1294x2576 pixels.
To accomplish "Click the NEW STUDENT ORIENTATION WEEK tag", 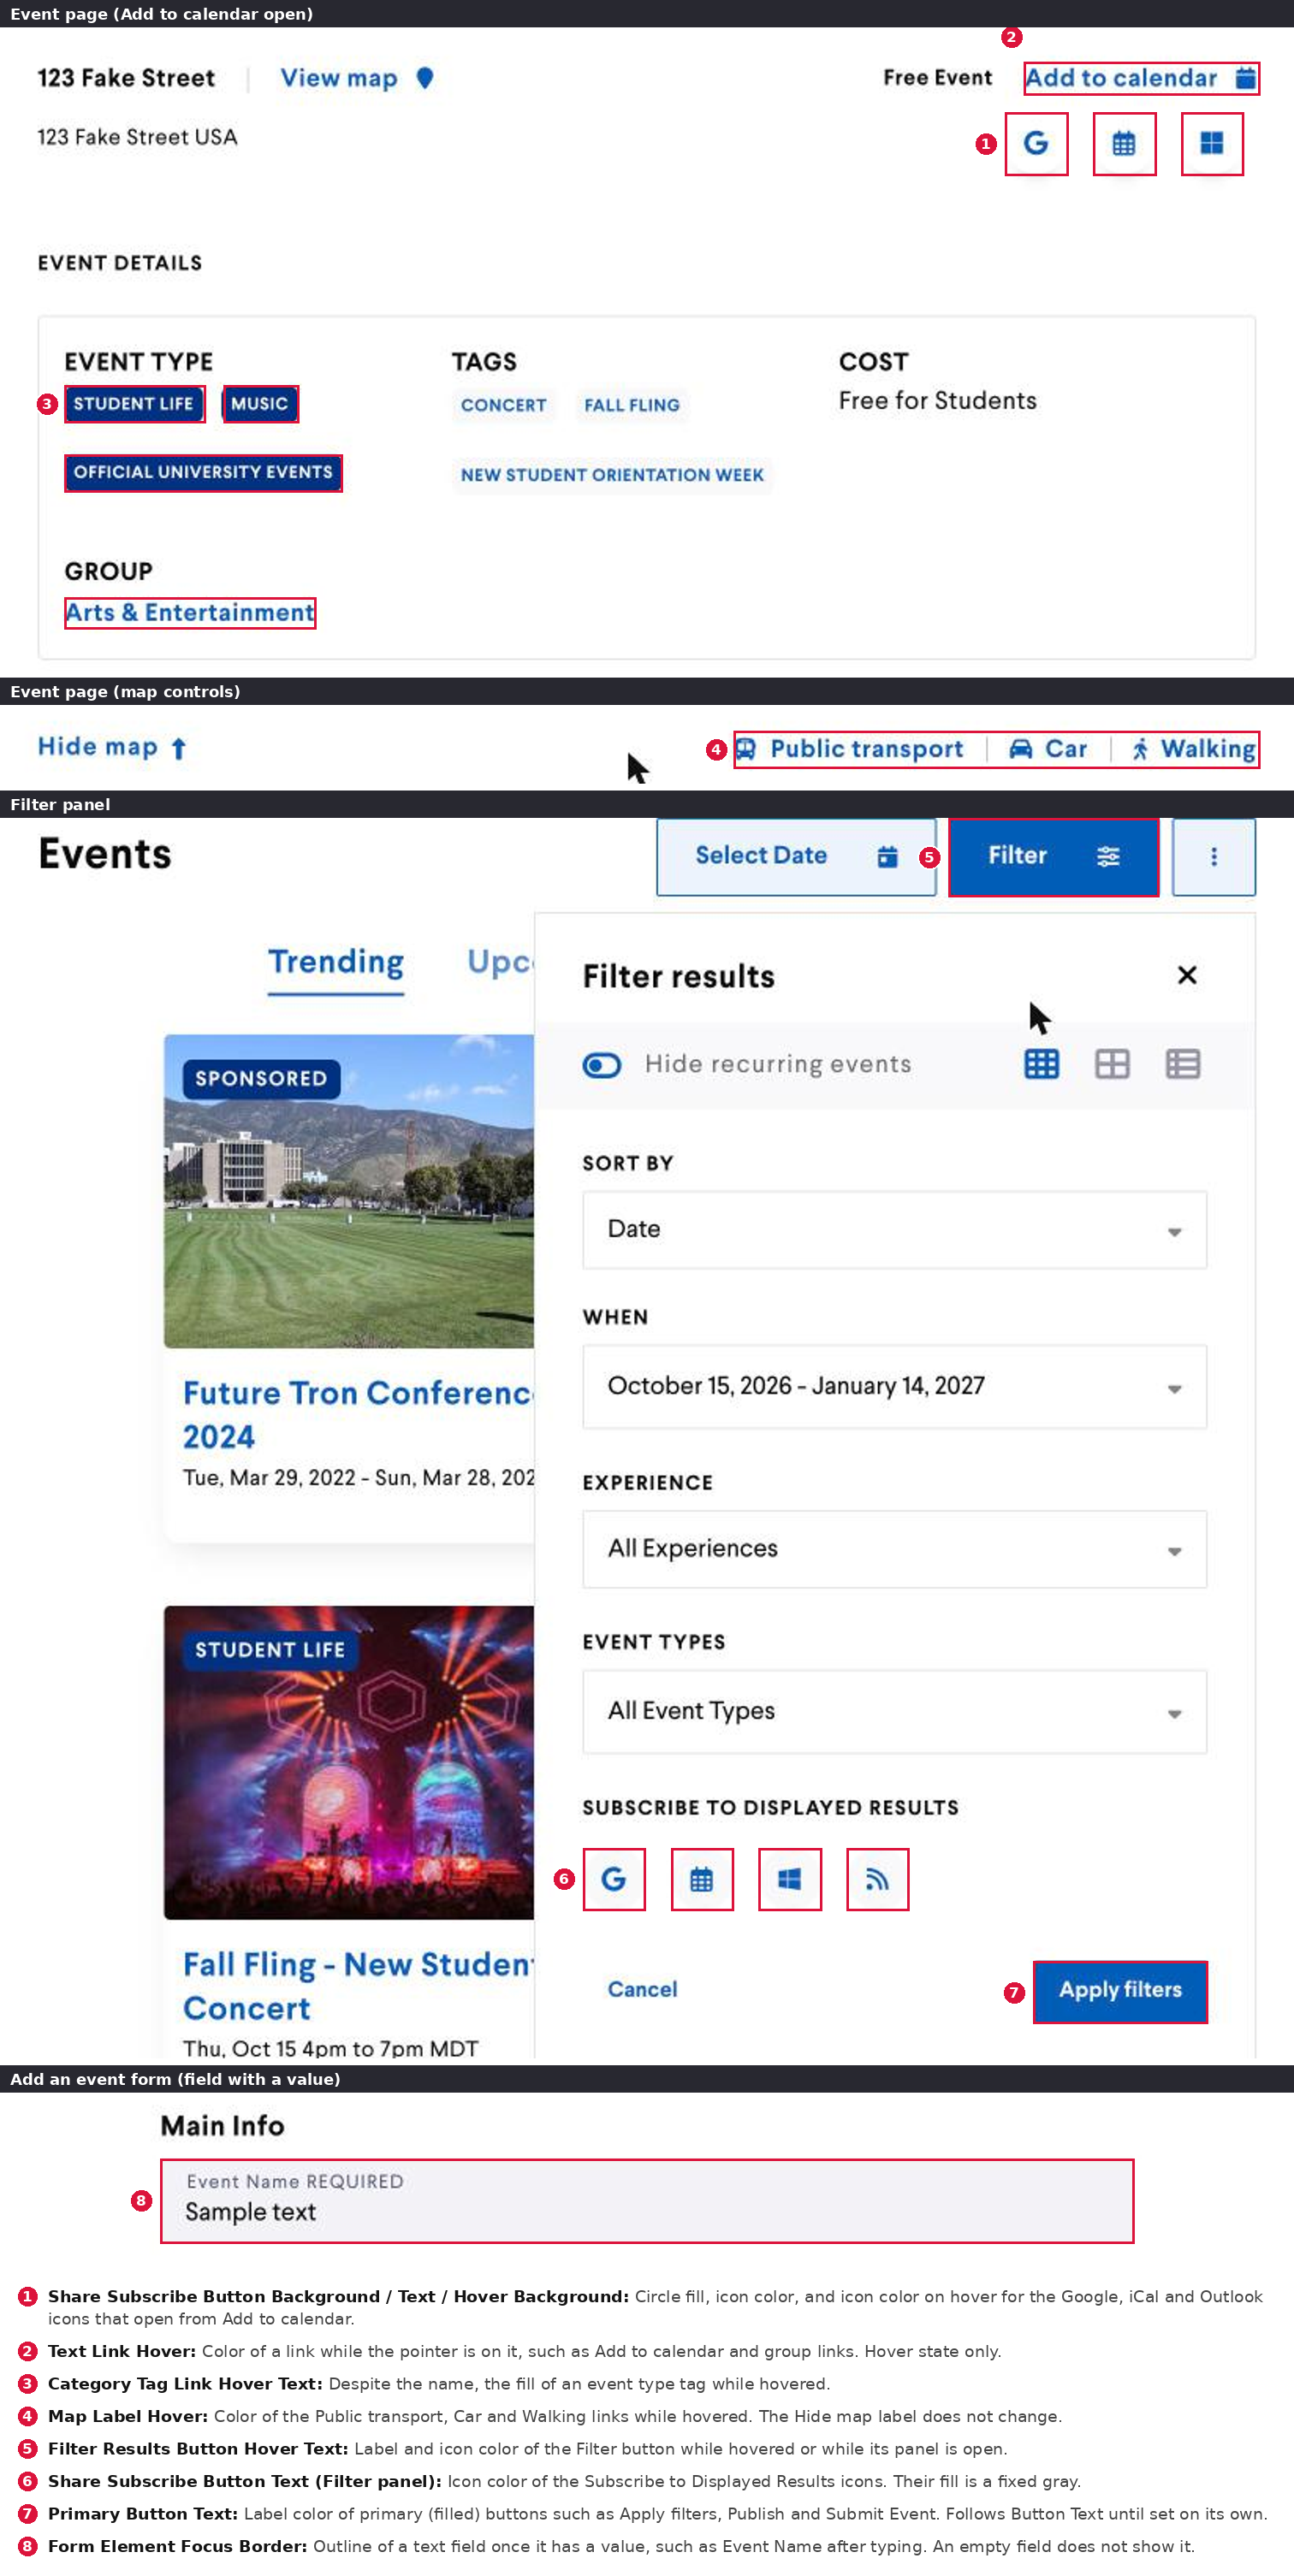I will coord(612,475).
